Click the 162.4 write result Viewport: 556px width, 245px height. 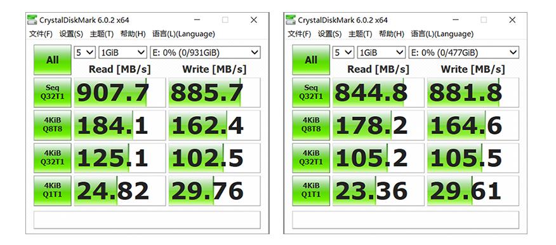(x=215, y=125)
